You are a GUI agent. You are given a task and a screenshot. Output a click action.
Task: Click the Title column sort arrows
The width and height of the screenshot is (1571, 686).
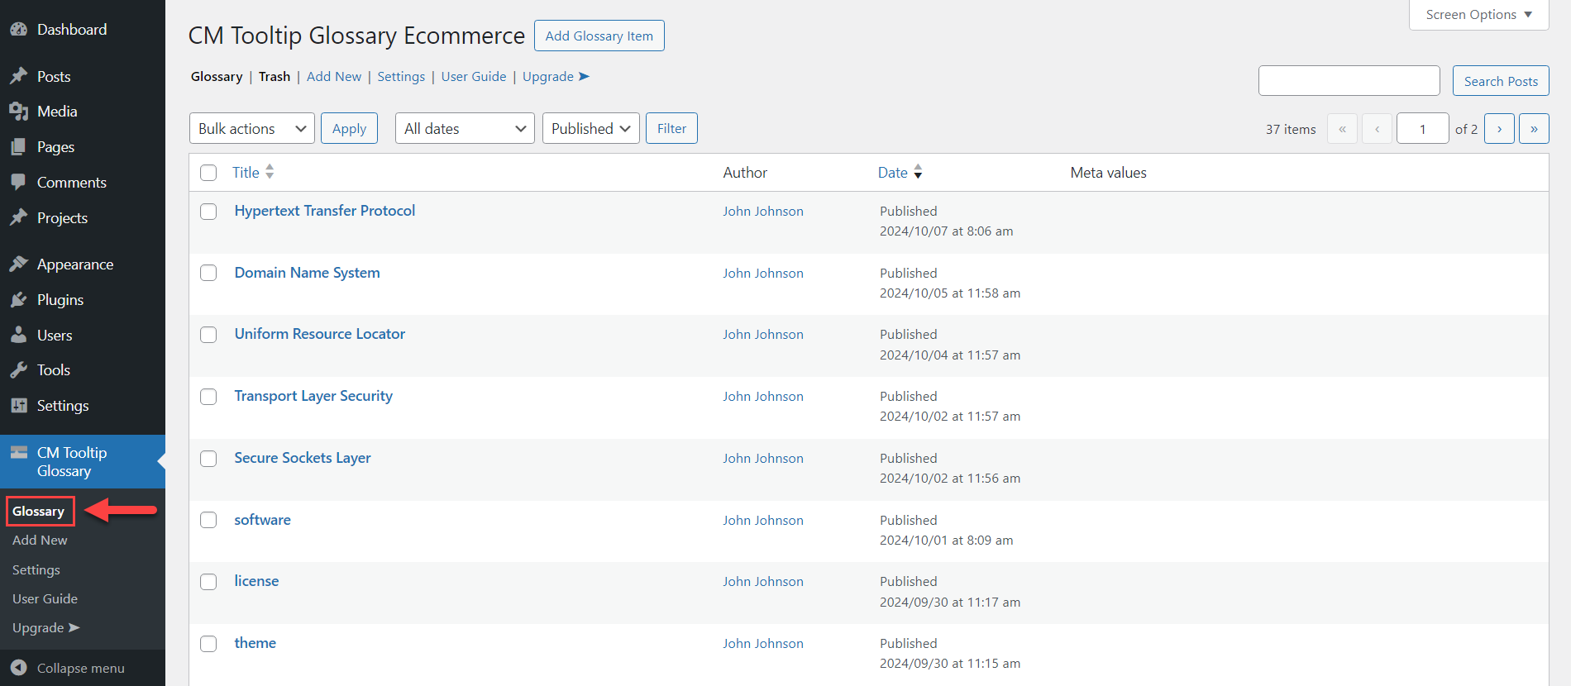coord(270,172)
